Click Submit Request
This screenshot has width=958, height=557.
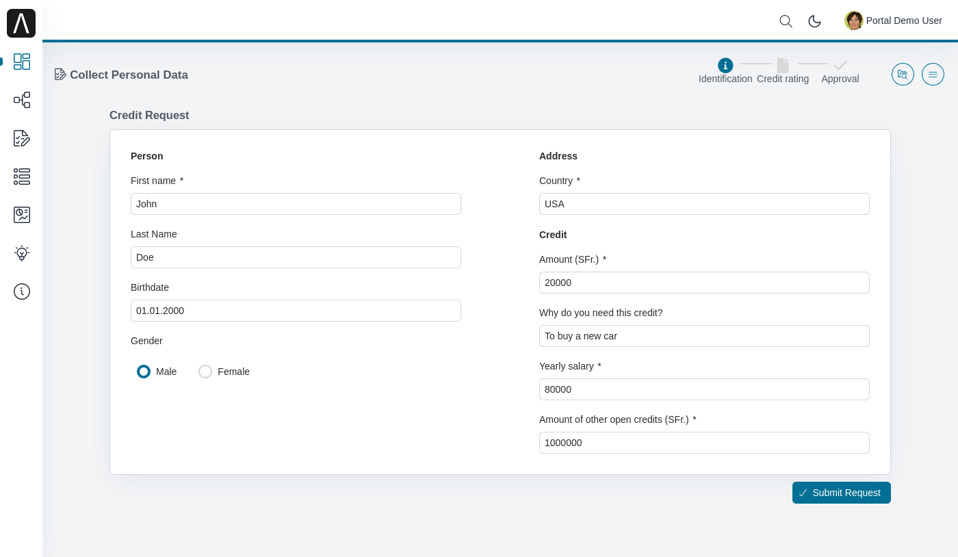(842, 493)
